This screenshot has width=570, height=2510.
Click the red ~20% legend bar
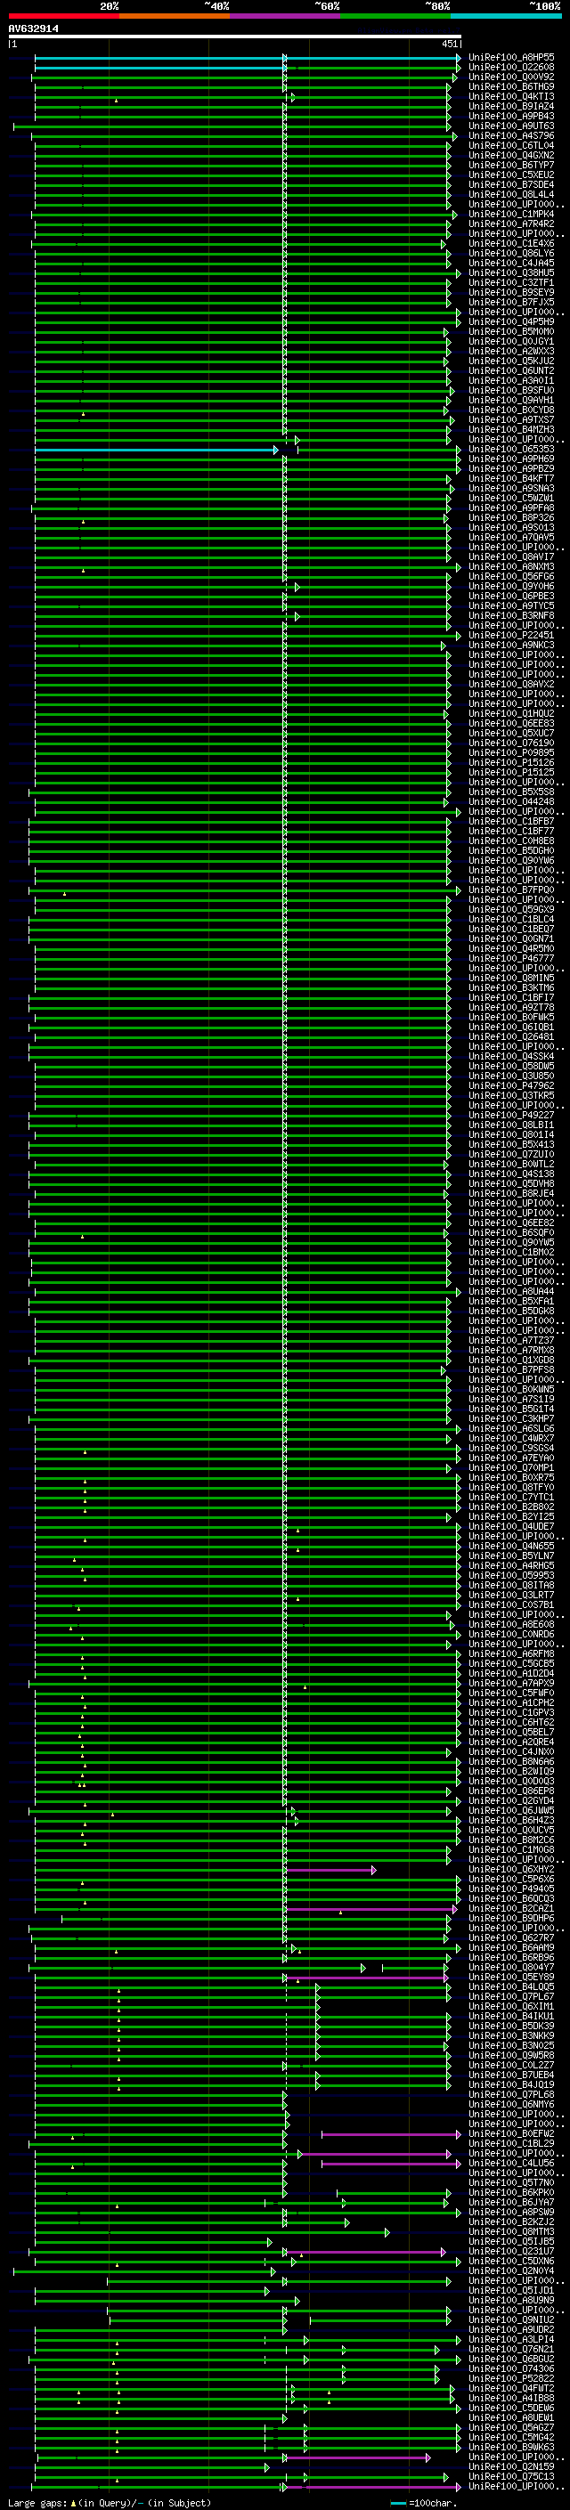63,16
